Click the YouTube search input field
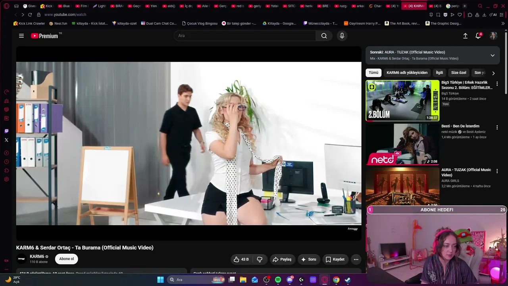 (245, 36)
